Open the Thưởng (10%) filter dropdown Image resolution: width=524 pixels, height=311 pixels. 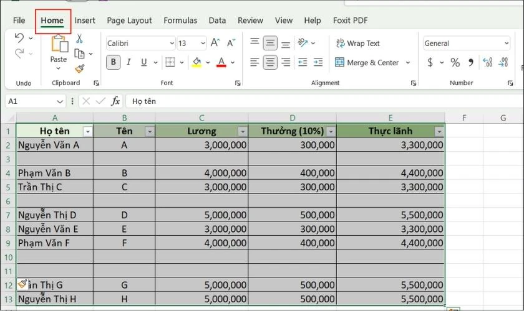pyautogui.click(x=331, y=132)
